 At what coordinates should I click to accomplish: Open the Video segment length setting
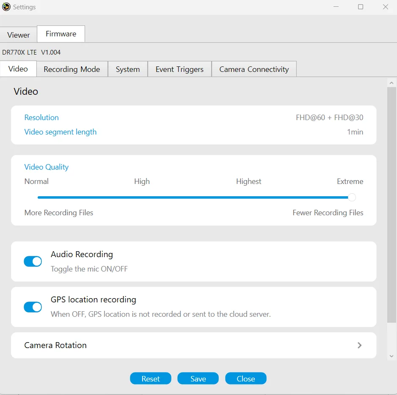coord(60,132)
